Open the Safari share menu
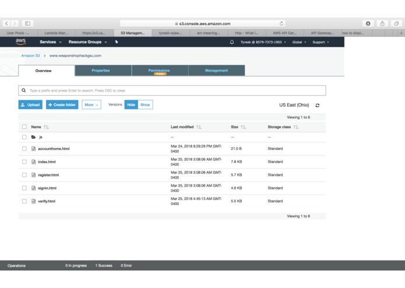Screen dimensions: 405x288 click(x=382, y=23)
